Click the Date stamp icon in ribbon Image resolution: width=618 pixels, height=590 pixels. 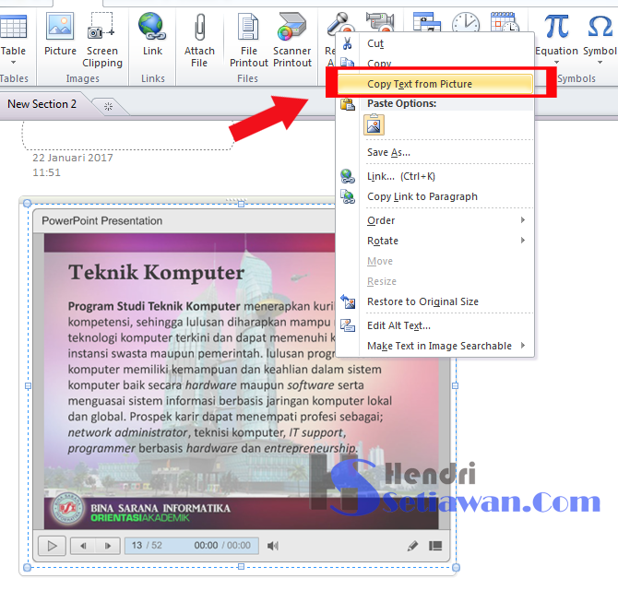[x=427, y=22]
